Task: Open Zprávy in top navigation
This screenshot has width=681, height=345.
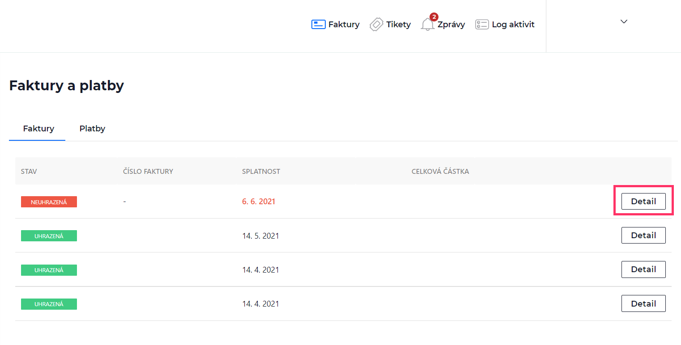Action: [451, 25]
